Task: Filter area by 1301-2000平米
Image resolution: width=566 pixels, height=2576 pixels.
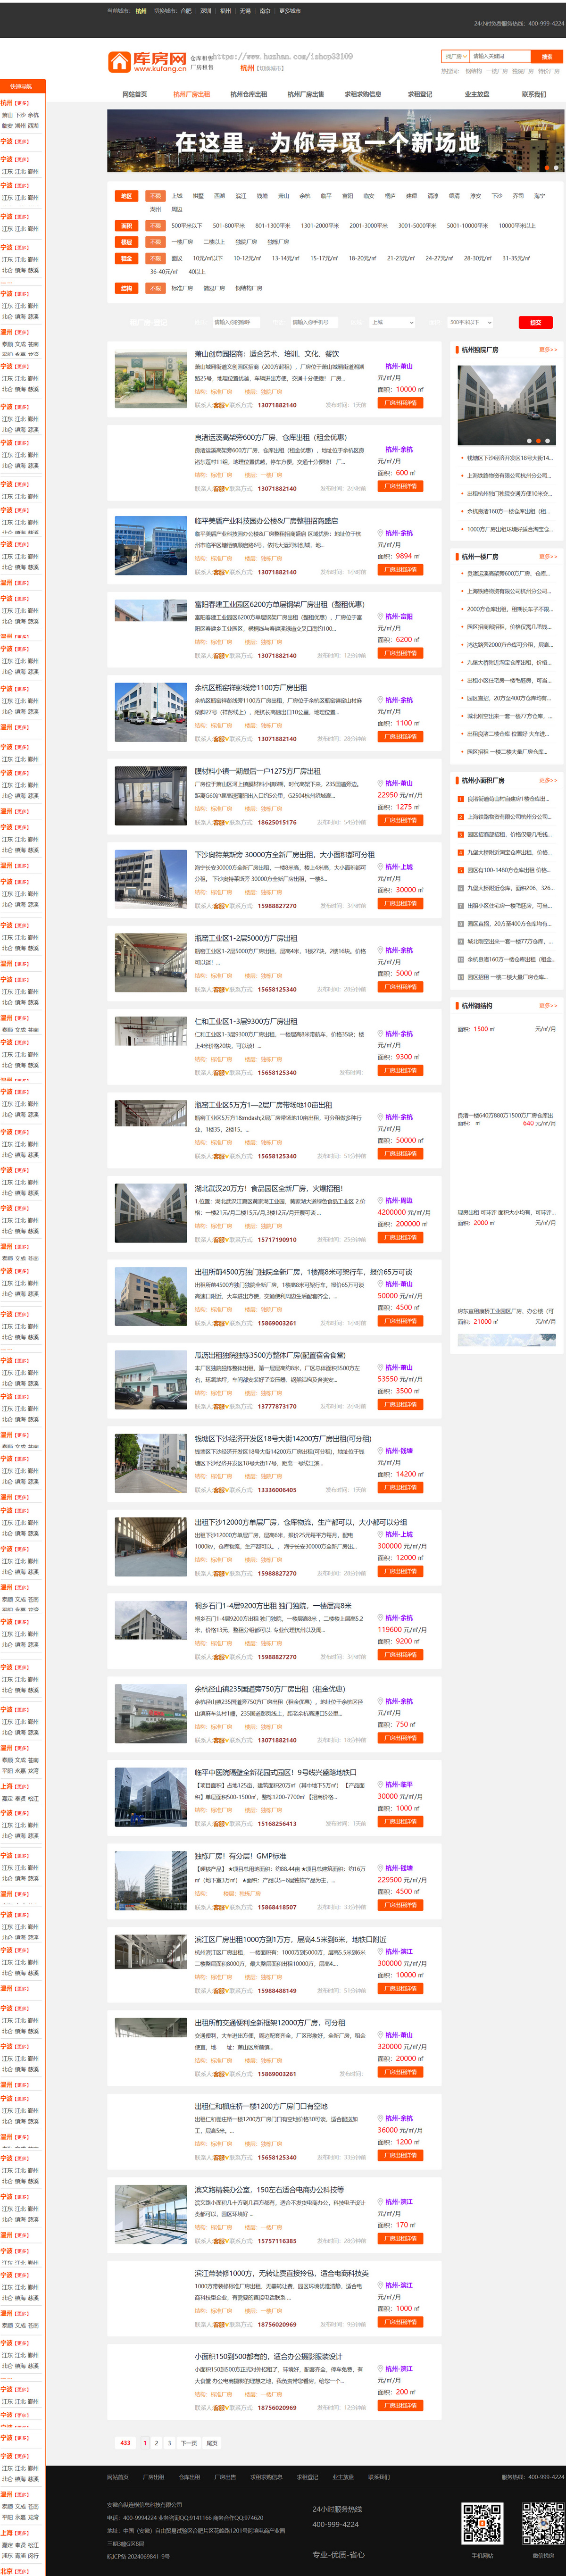Action: click(x=320, y=226)
